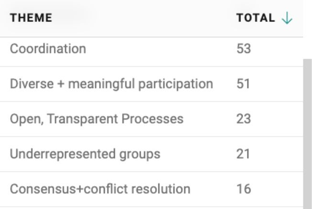Click the empty header space between THEME and TOTAL
Screen dimensions: 312x209
click(x=144, y=18)
